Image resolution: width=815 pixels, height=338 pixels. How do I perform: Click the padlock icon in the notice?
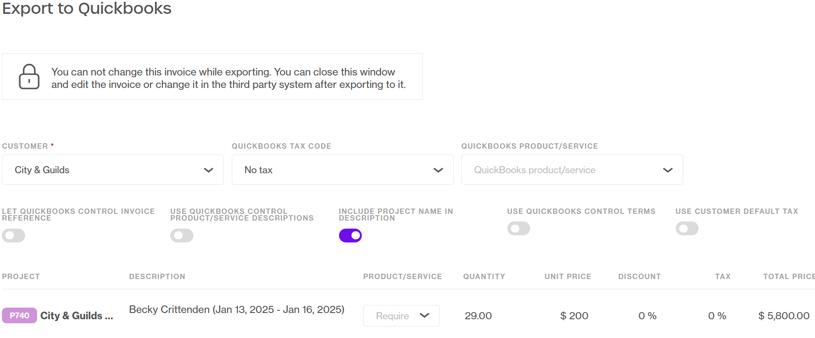point(29,77)
